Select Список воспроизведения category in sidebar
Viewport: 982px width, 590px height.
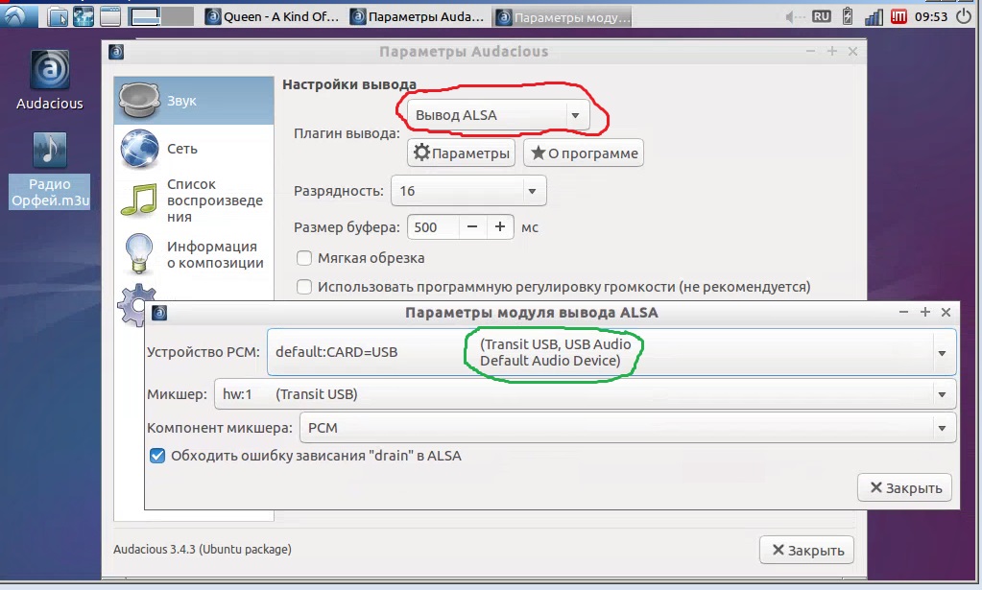(x=194, y=201)
